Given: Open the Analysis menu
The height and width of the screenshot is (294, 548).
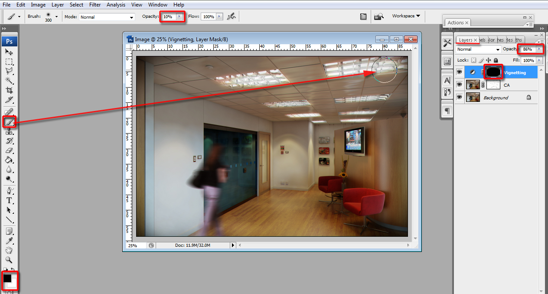Looking at the screenshot, I should pos(116,5).
